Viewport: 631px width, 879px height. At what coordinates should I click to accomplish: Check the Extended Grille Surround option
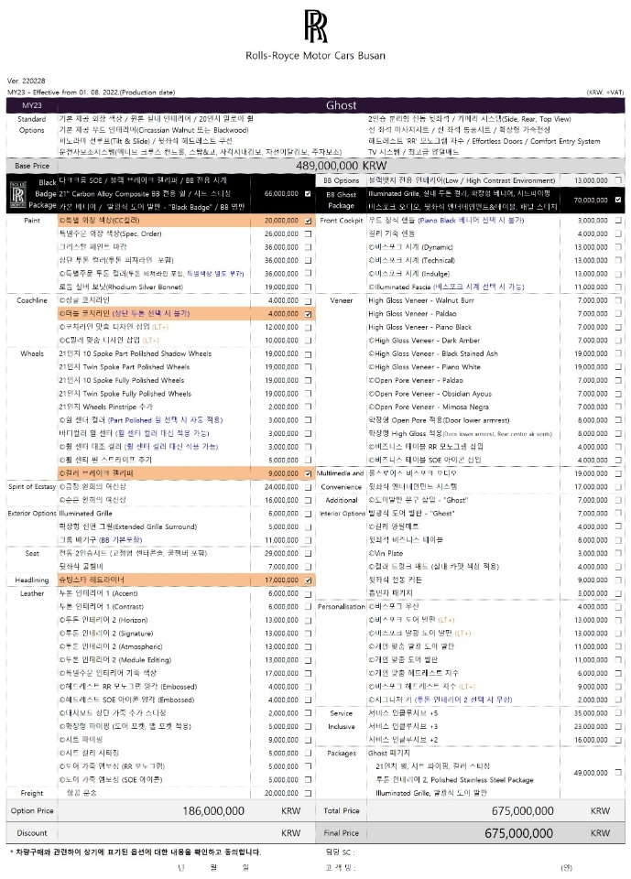308,526
